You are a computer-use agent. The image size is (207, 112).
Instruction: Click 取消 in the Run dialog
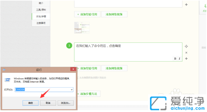pos(48,103)
